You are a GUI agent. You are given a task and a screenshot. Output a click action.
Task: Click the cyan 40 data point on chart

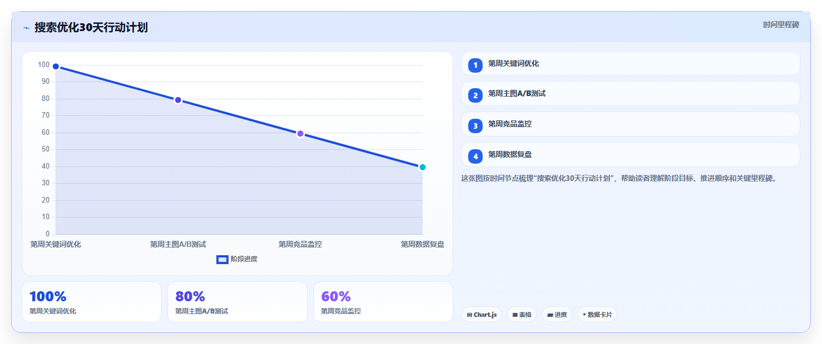(422, 167)
